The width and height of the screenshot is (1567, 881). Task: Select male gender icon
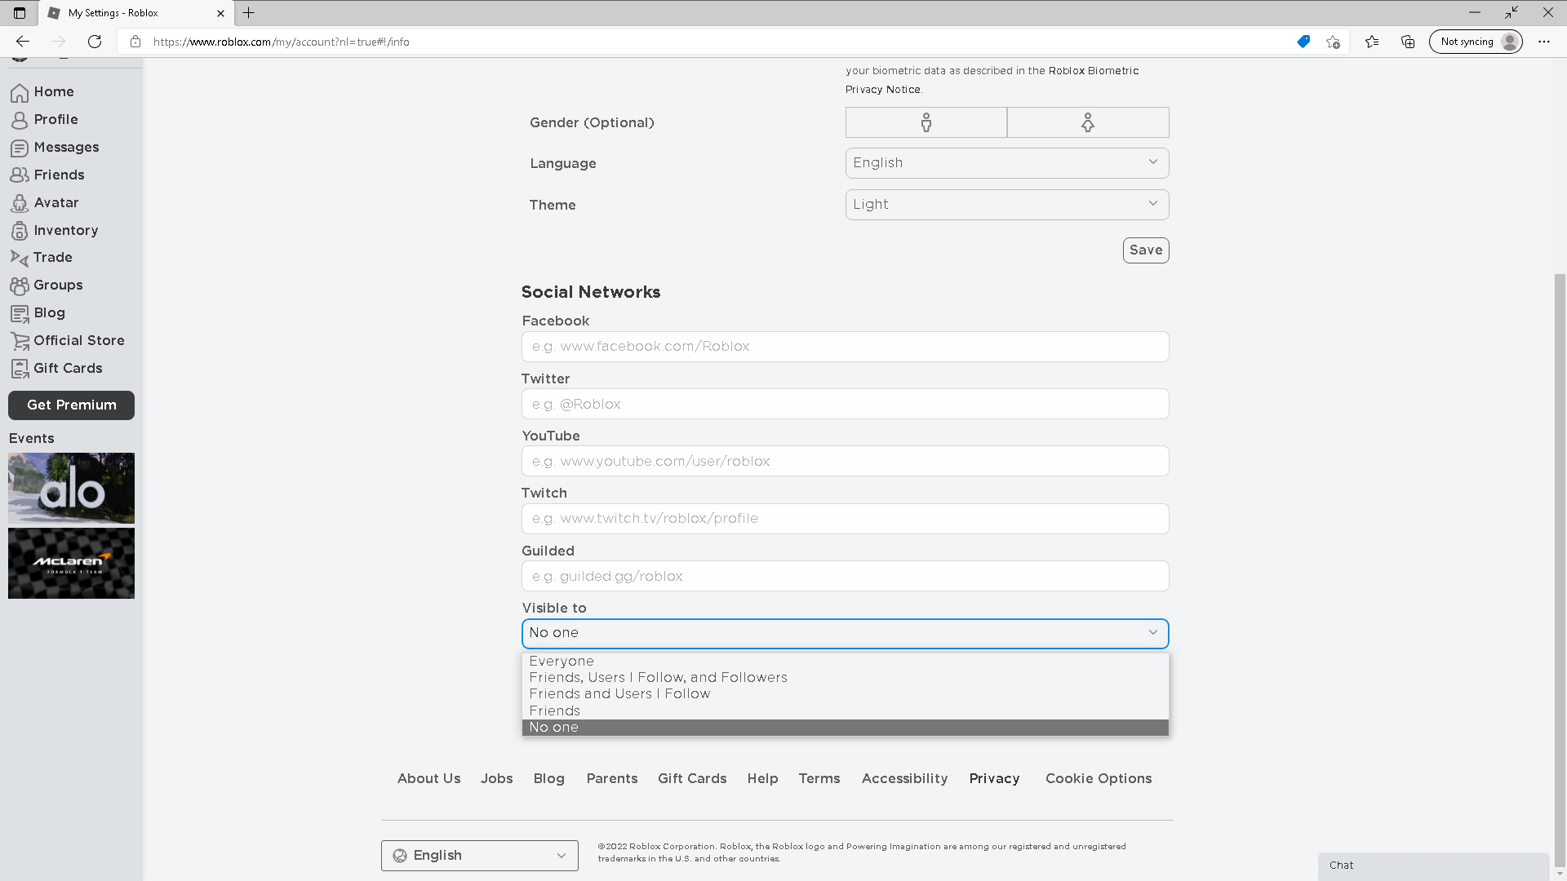click(x=926, y=122)
